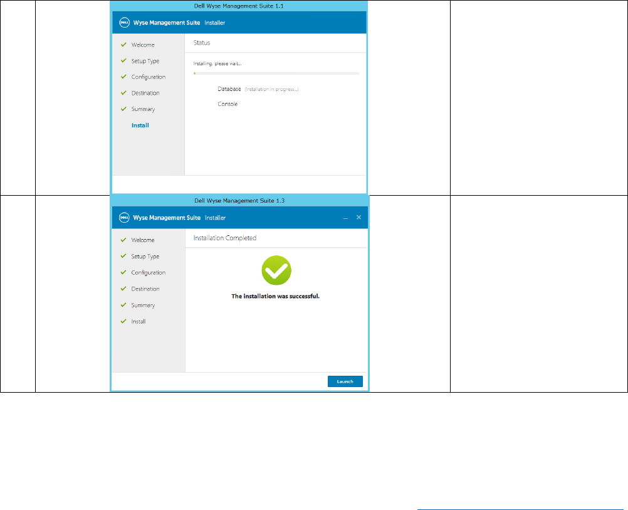Click the Database installation status entry
This screenshot has width=628, height=510.
coord(258,89)
